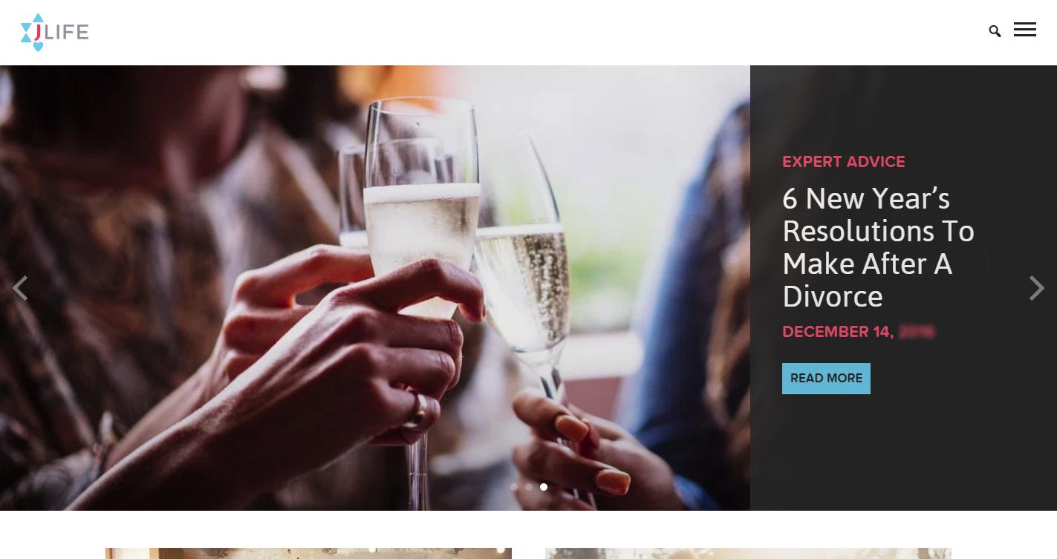The height and width of the screenshot is (559, 1057).
Task: Go to the previous slide with left chevron
Action: tap(20, 288)
